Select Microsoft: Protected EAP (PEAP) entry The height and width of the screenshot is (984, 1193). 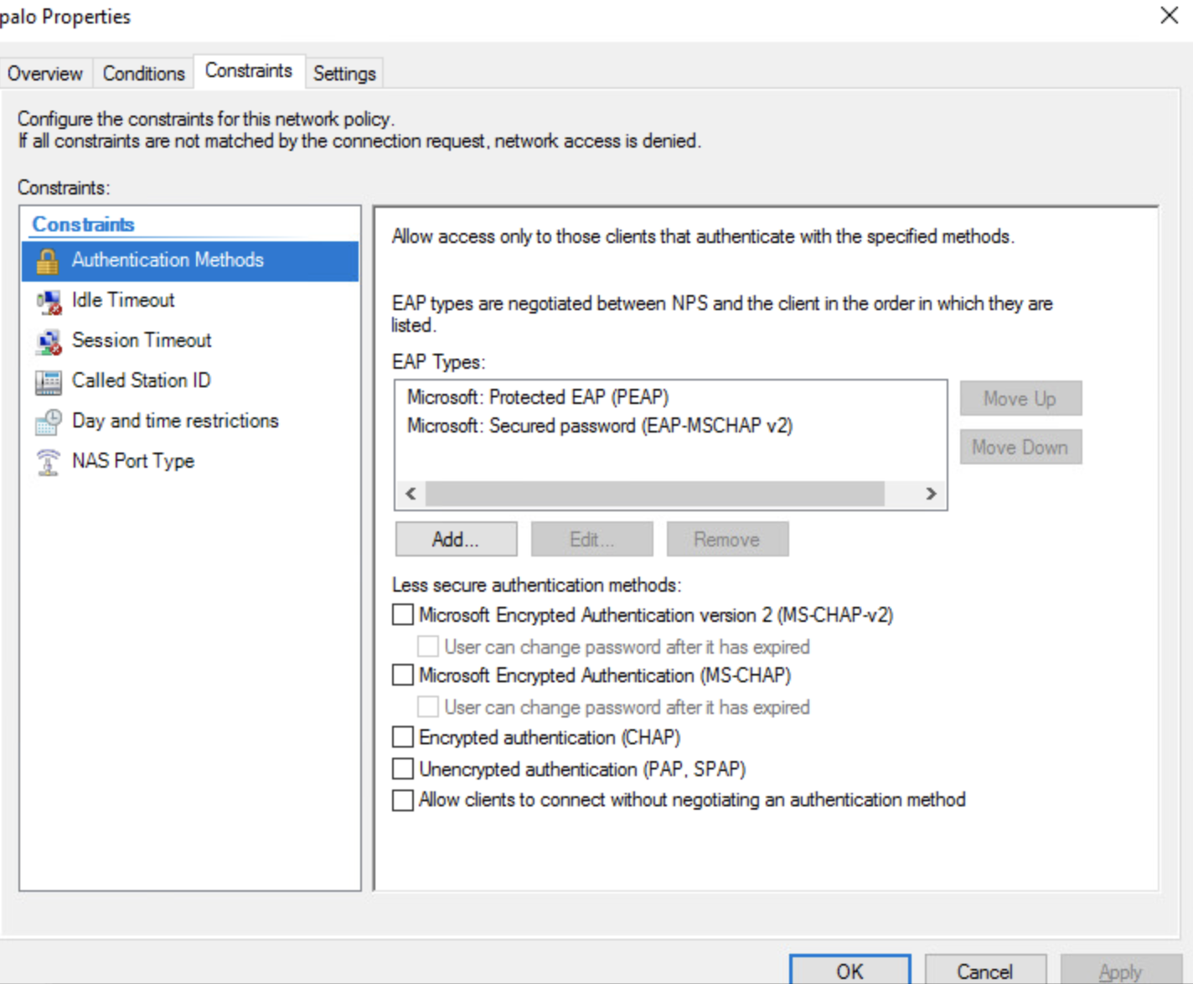pos(538,397)
